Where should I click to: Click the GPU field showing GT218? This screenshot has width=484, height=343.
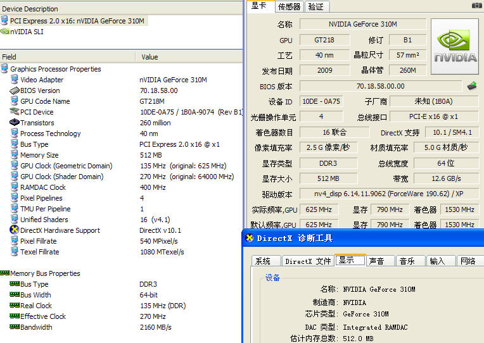click(324, 40)
